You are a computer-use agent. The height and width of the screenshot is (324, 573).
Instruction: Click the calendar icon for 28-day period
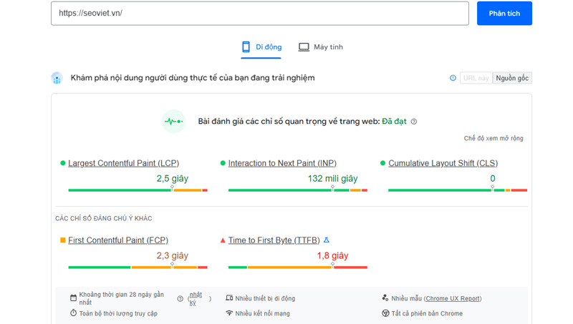73,298
